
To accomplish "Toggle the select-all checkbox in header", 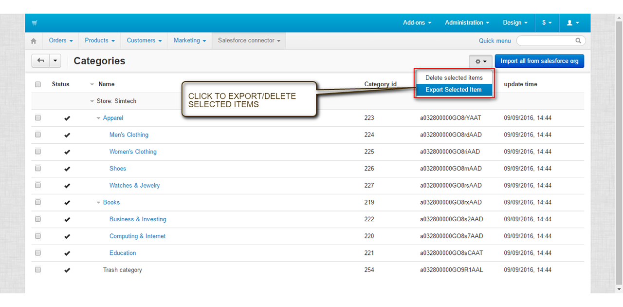I will [38, 84].
